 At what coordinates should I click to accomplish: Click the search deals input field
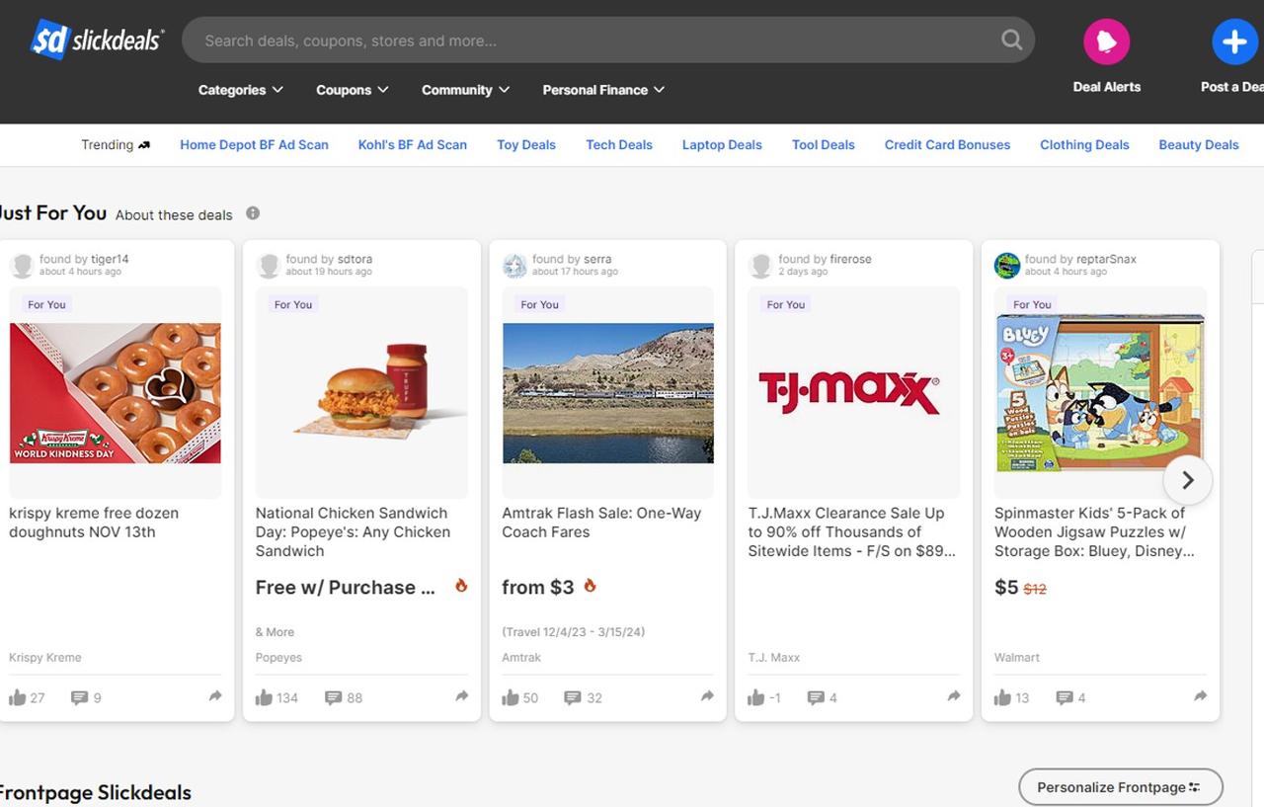point(608,40)
